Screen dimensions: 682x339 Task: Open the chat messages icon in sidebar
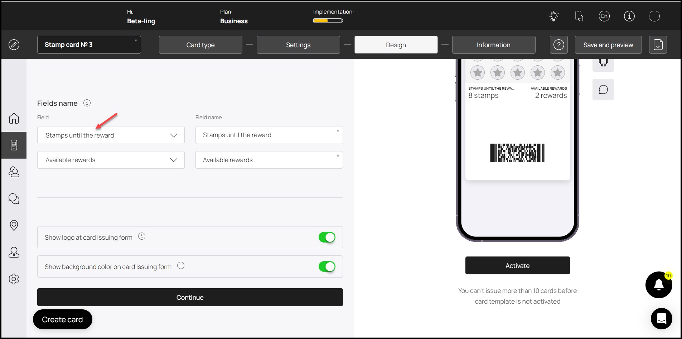14,199
